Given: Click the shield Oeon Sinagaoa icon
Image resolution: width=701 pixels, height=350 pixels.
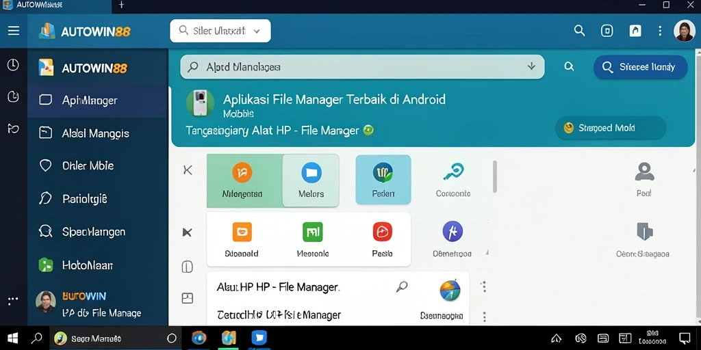Looking at the screenshot, I should 644,232.
